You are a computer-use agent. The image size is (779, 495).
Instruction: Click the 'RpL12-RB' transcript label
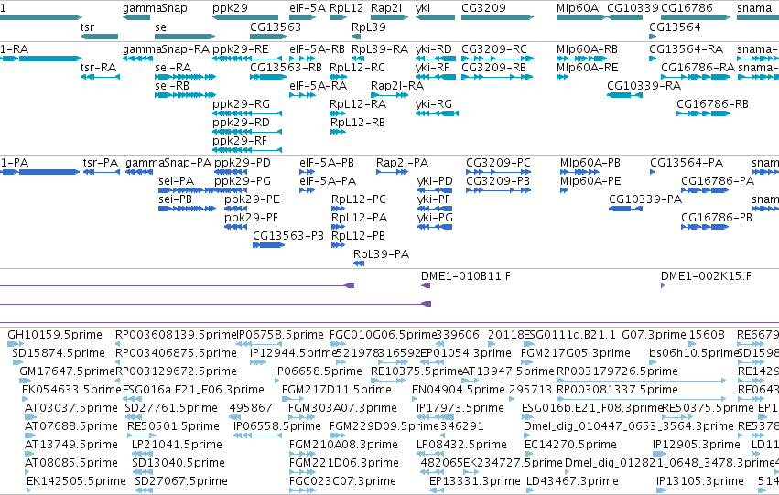coord(357,122)
